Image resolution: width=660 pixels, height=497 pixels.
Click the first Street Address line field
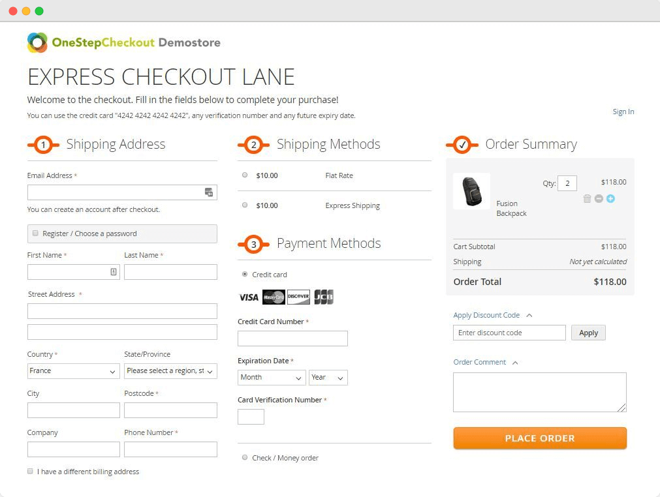[x=122, y=311]
